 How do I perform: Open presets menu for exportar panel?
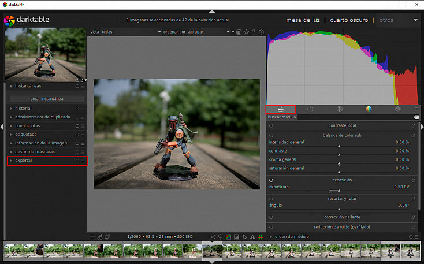83,161
